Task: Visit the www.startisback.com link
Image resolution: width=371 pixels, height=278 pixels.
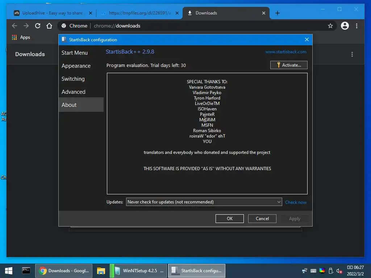Action: click(x=285, y=52)
